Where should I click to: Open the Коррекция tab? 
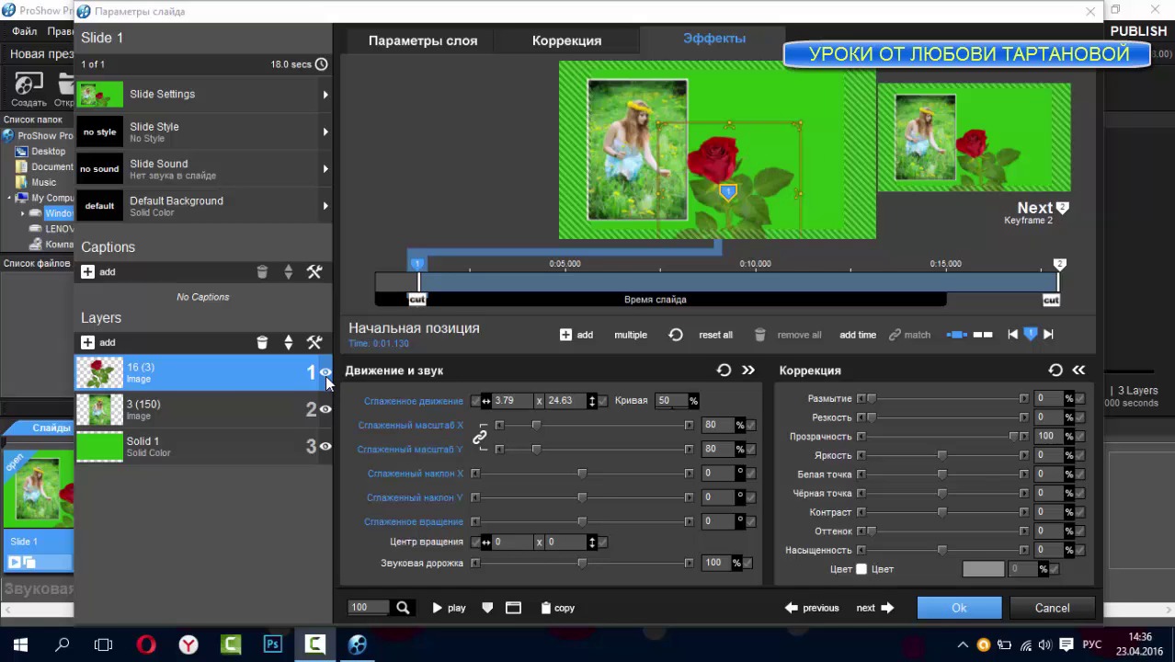[566, 40]
